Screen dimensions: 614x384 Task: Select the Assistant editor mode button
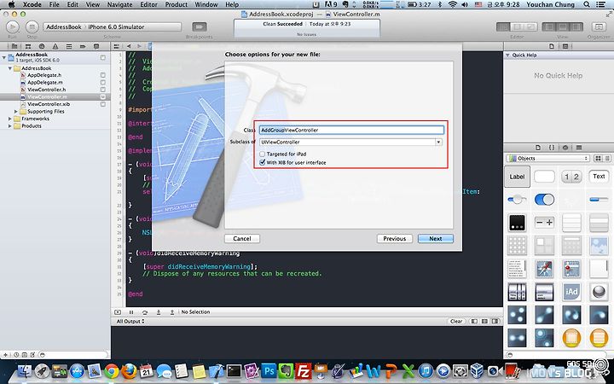click(517, 26)
